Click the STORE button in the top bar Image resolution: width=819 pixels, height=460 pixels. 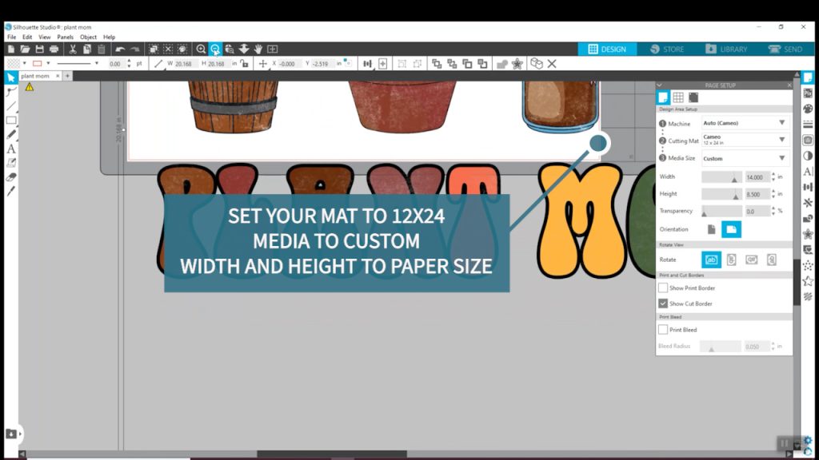point(667,49)
